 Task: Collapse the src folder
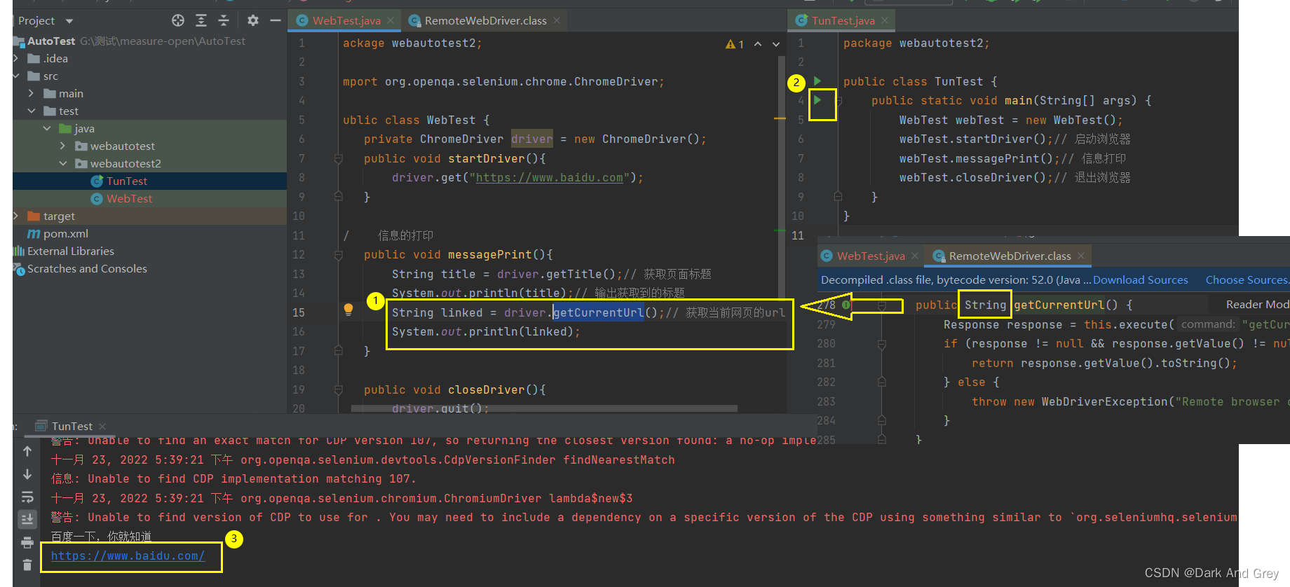[x=16, y=76]
